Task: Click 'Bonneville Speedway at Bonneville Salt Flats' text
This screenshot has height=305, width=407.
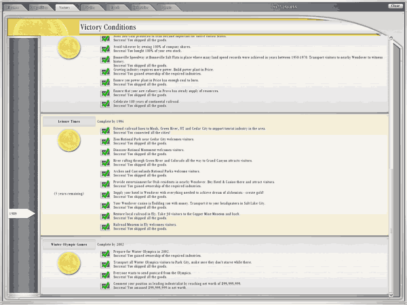Action: [248, 60]
